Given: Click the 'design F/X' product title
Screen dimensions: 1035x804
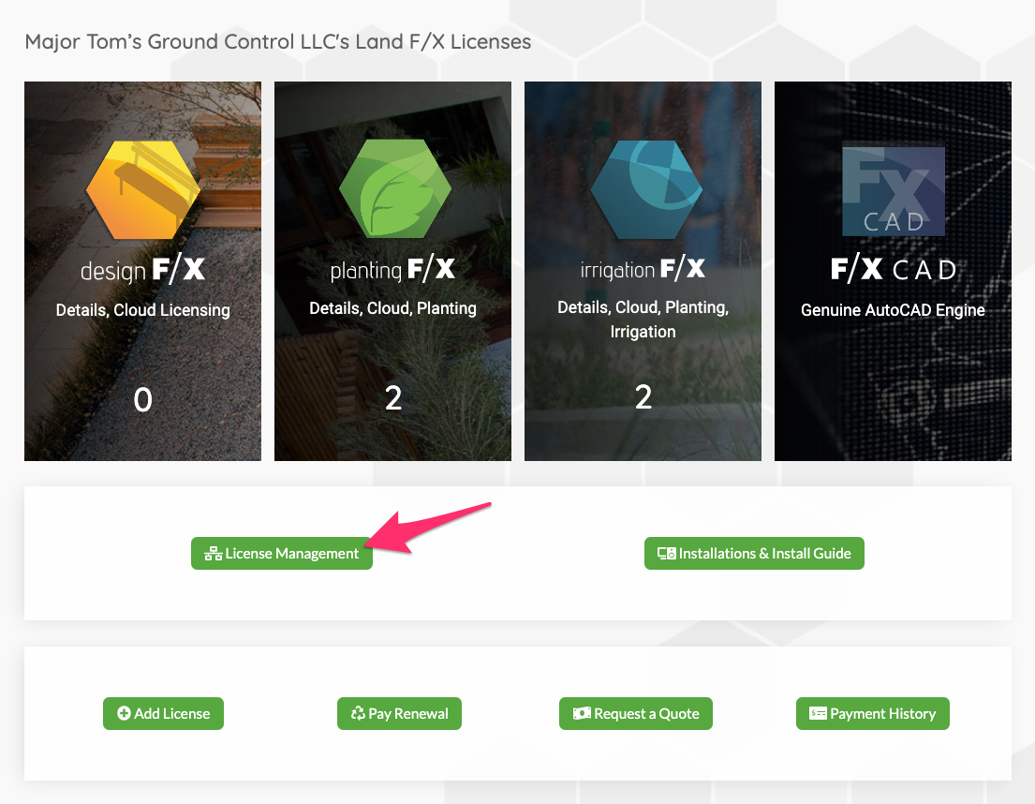Looking at the screenshot, I should pyautogui.click(x=142, y=270).
